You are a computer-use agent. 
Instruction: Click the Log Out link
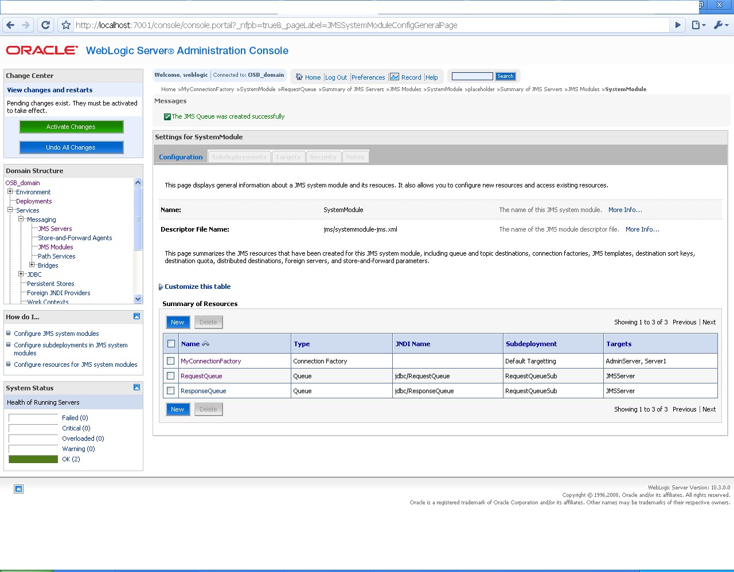[336, 77]
